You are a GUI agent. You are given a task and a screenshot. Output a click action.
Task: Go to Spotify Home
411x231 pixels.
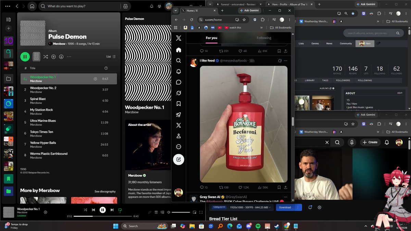tap(32, 6)
